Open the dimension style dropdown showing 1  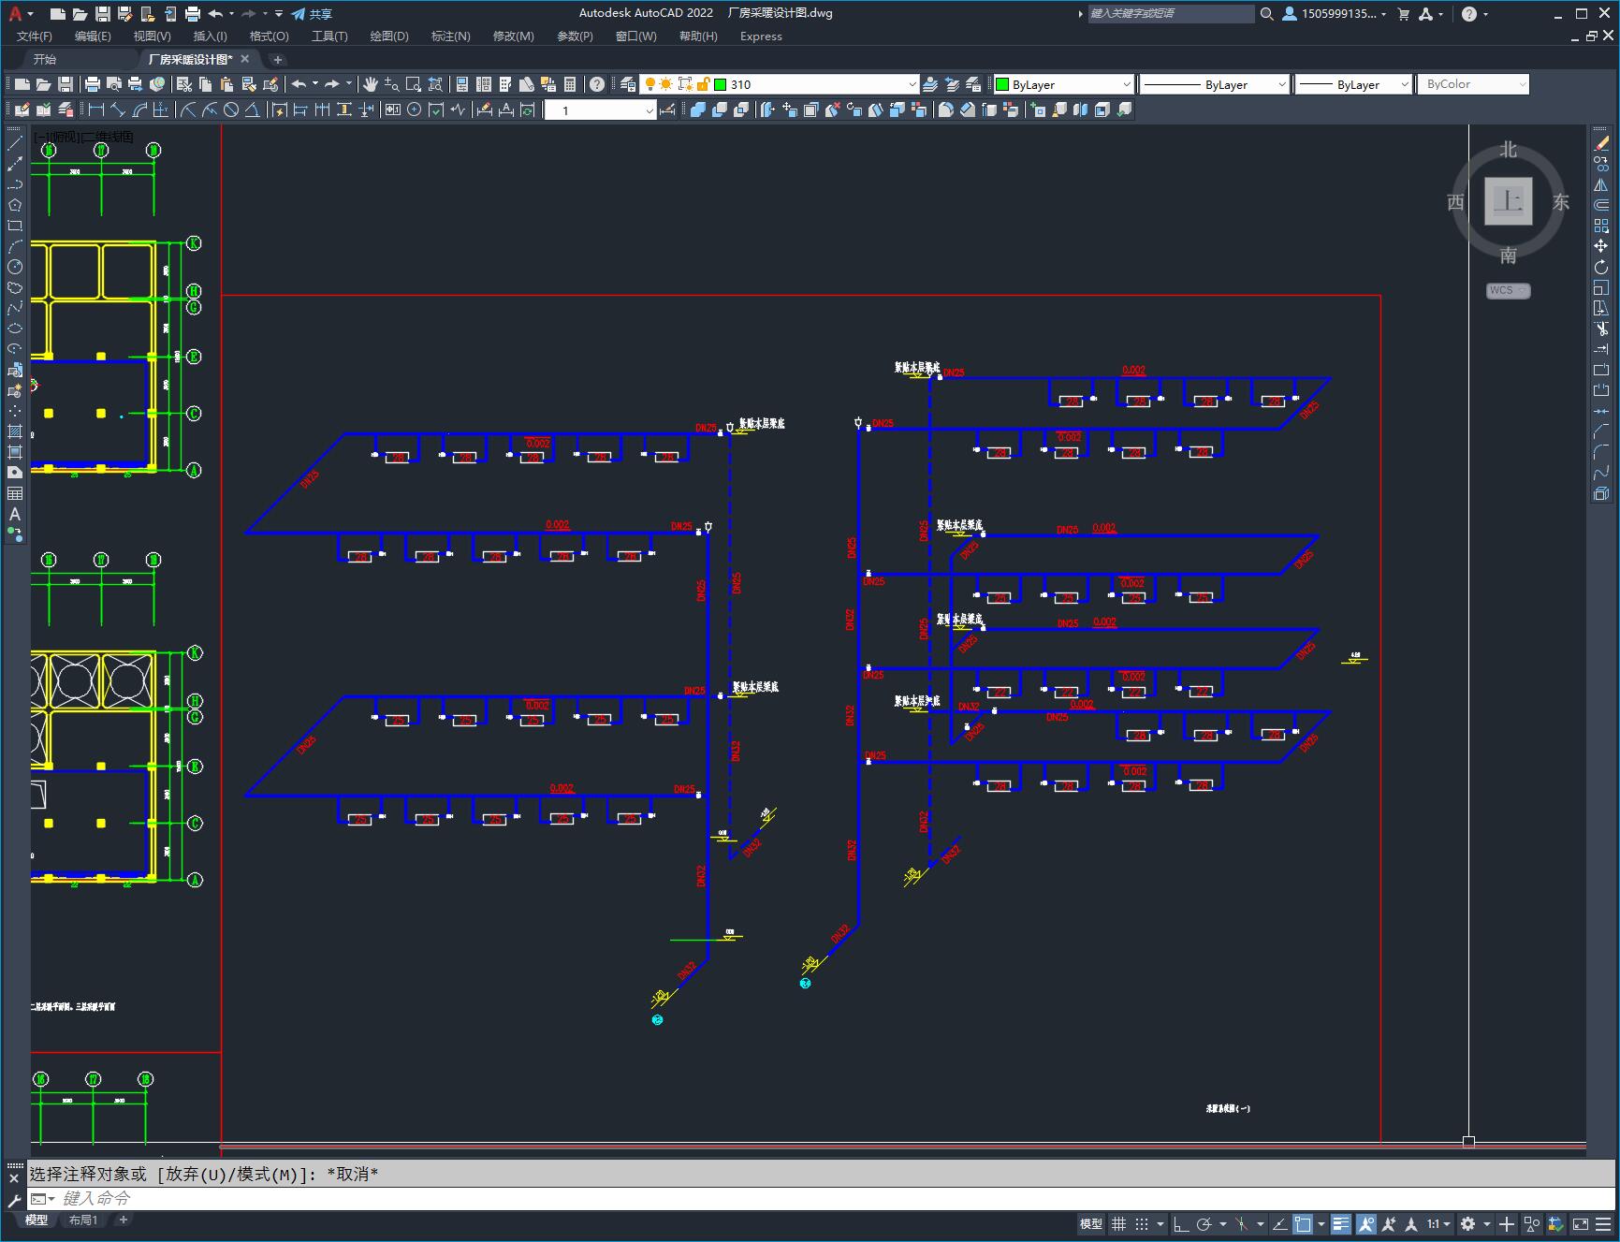click(649, 110)
